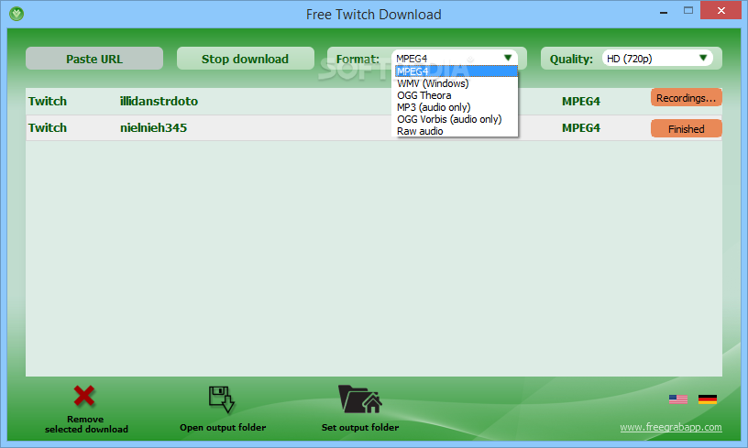Choose Raw audio format option
748x448 pixels.
(x=456, y=131)
